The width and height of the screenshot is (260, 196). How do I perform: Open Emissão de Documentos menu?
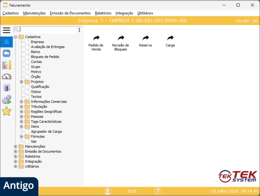(x=70, y=13)
